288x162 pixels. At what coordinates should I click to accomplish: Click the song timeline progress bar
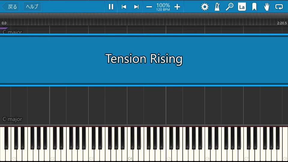tap(144, 19)
